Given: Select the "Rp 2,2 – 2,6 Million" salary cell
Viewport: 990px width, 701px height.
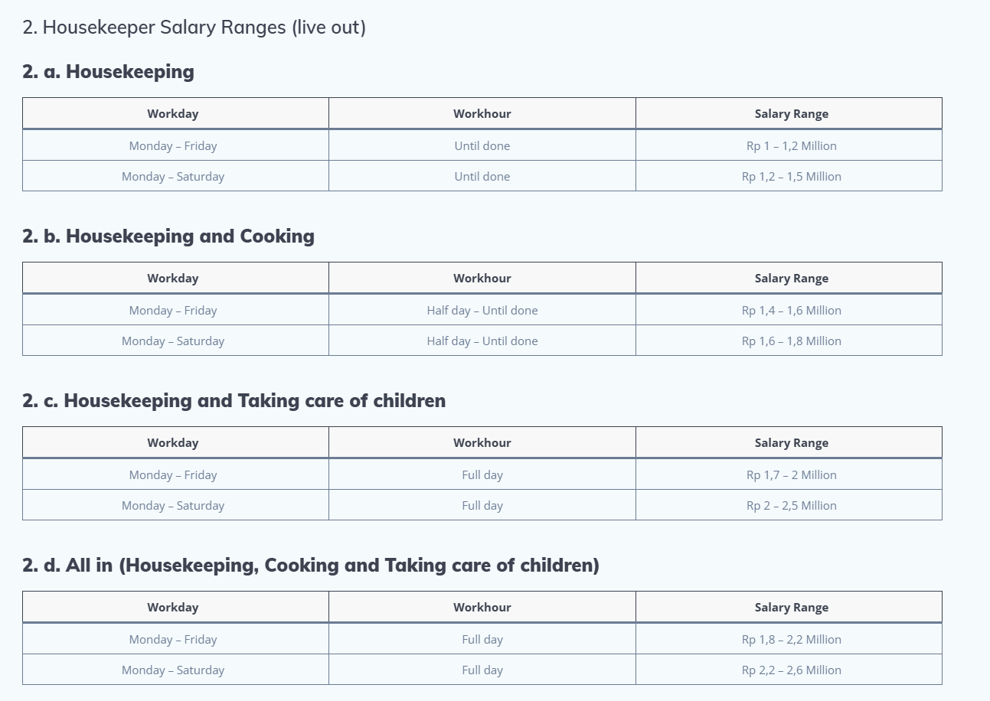Looking at the screenshot, I should [x=791, y=670].
